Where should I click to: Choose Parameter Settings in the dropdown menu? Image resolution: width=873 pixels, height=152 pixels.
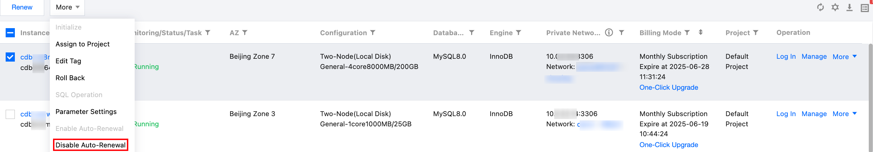86,112
